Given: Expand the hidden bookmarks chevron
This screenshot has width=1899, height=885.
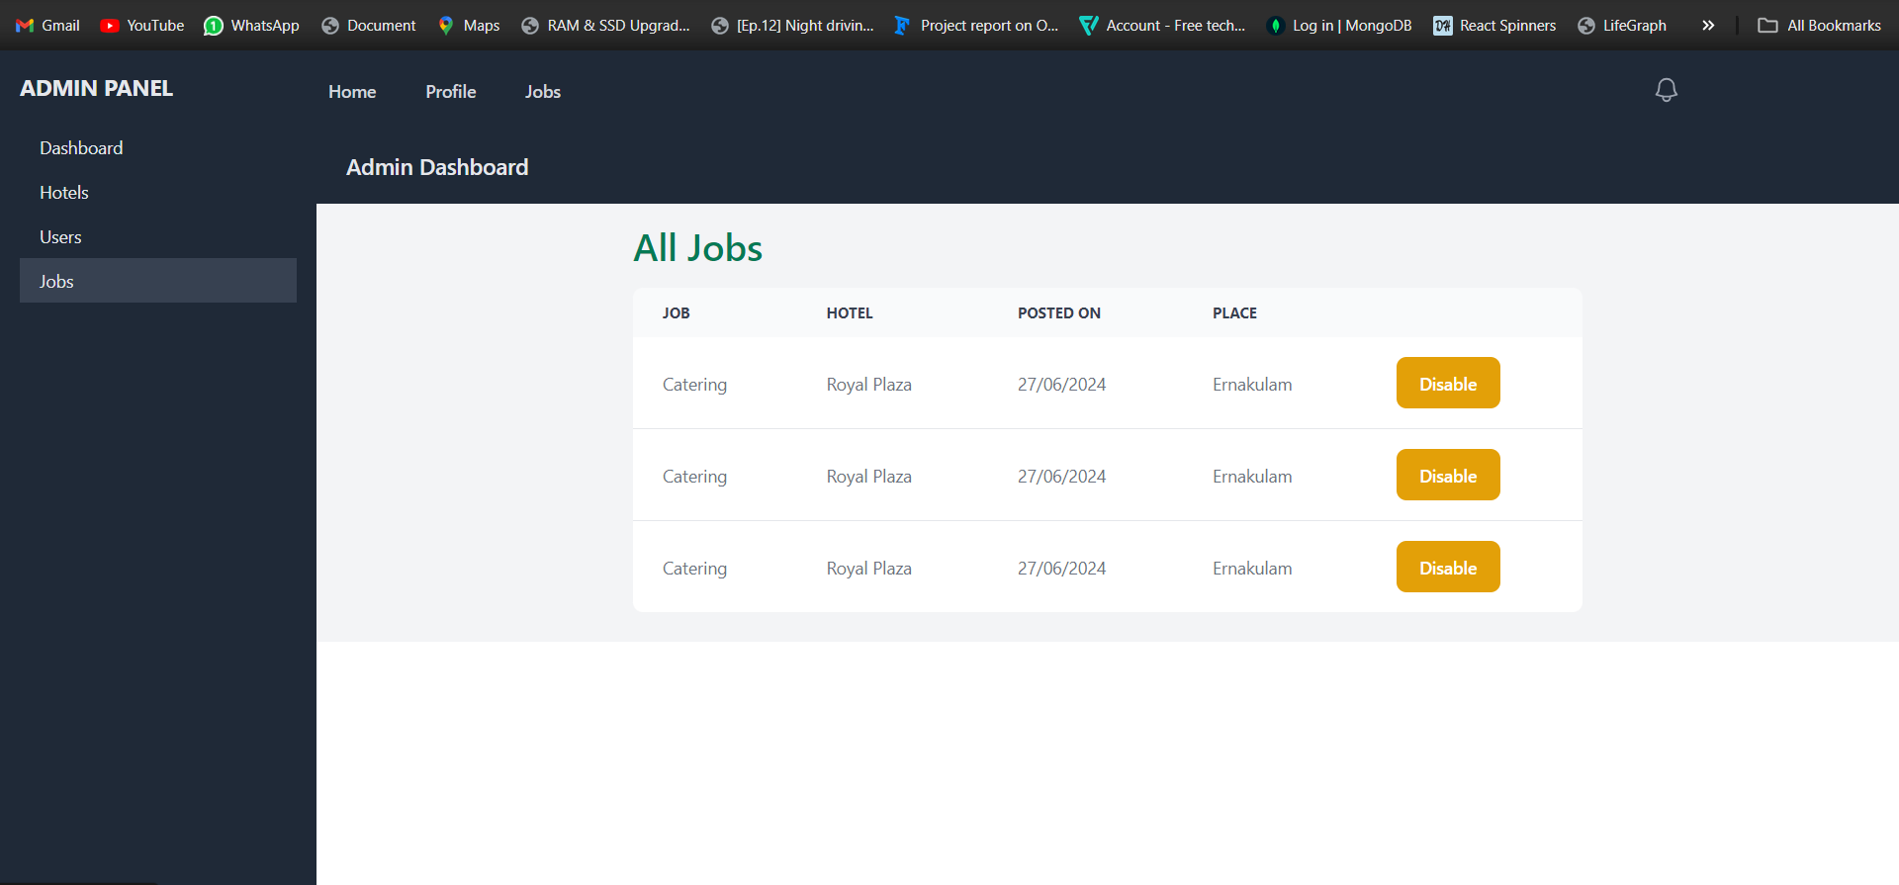Looking at the screenshot, I should click(1708, 26).
